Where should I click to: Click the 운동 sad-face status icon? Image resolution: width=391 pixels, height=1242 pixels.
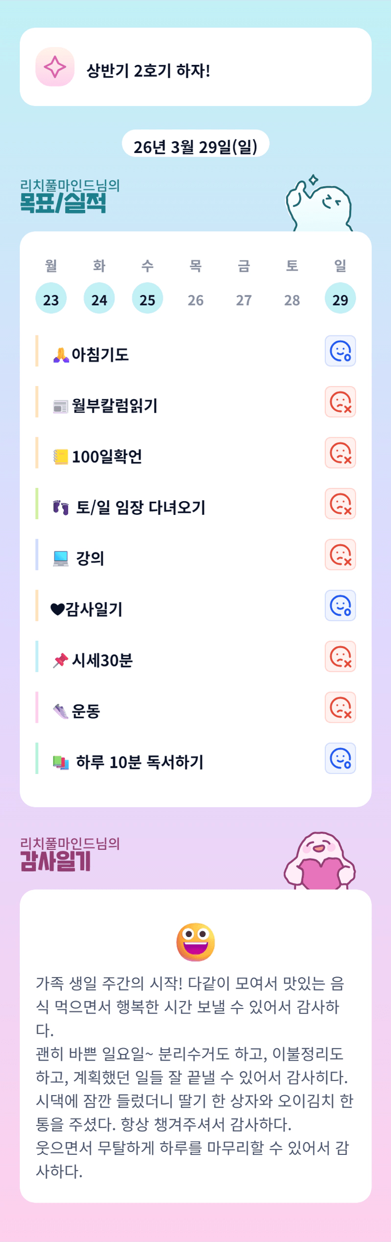pos(340,707)
